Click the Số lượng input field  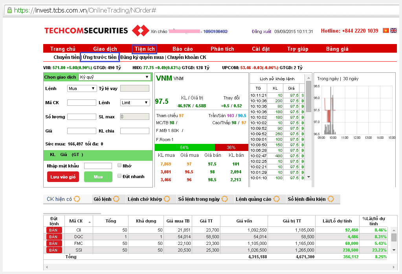click(81, 117)
